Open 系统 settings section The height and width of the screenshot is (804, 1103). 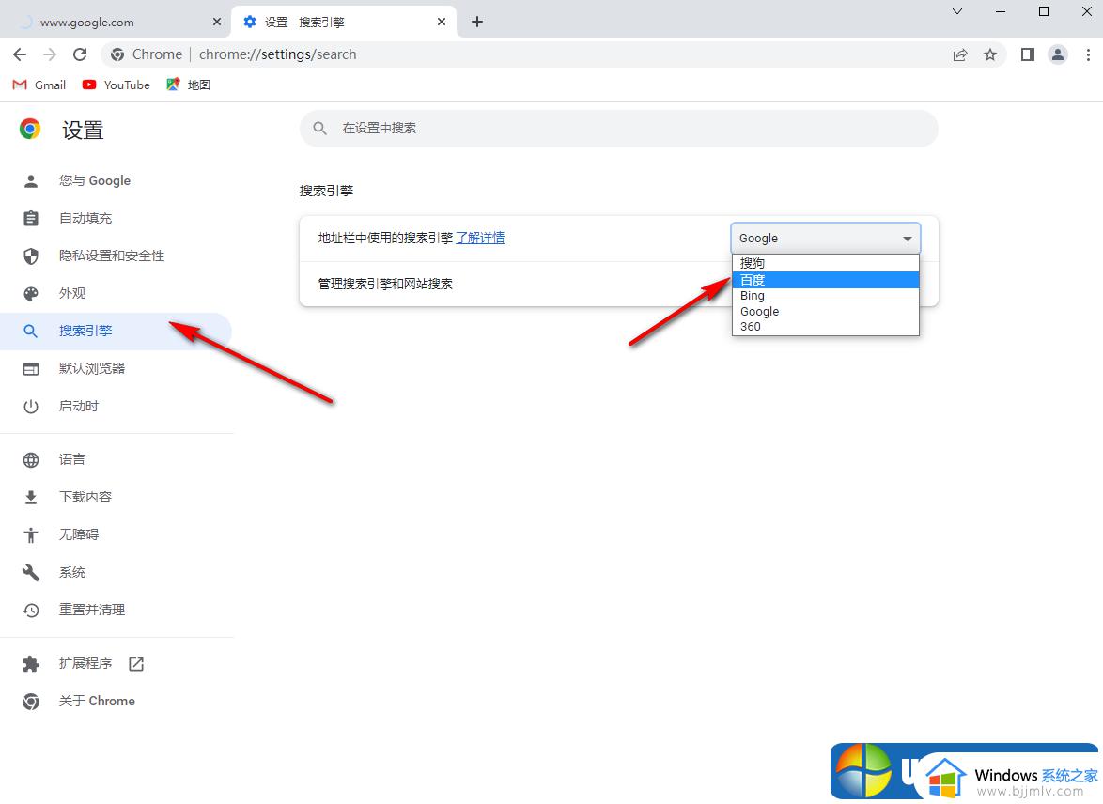click(117, 573)
